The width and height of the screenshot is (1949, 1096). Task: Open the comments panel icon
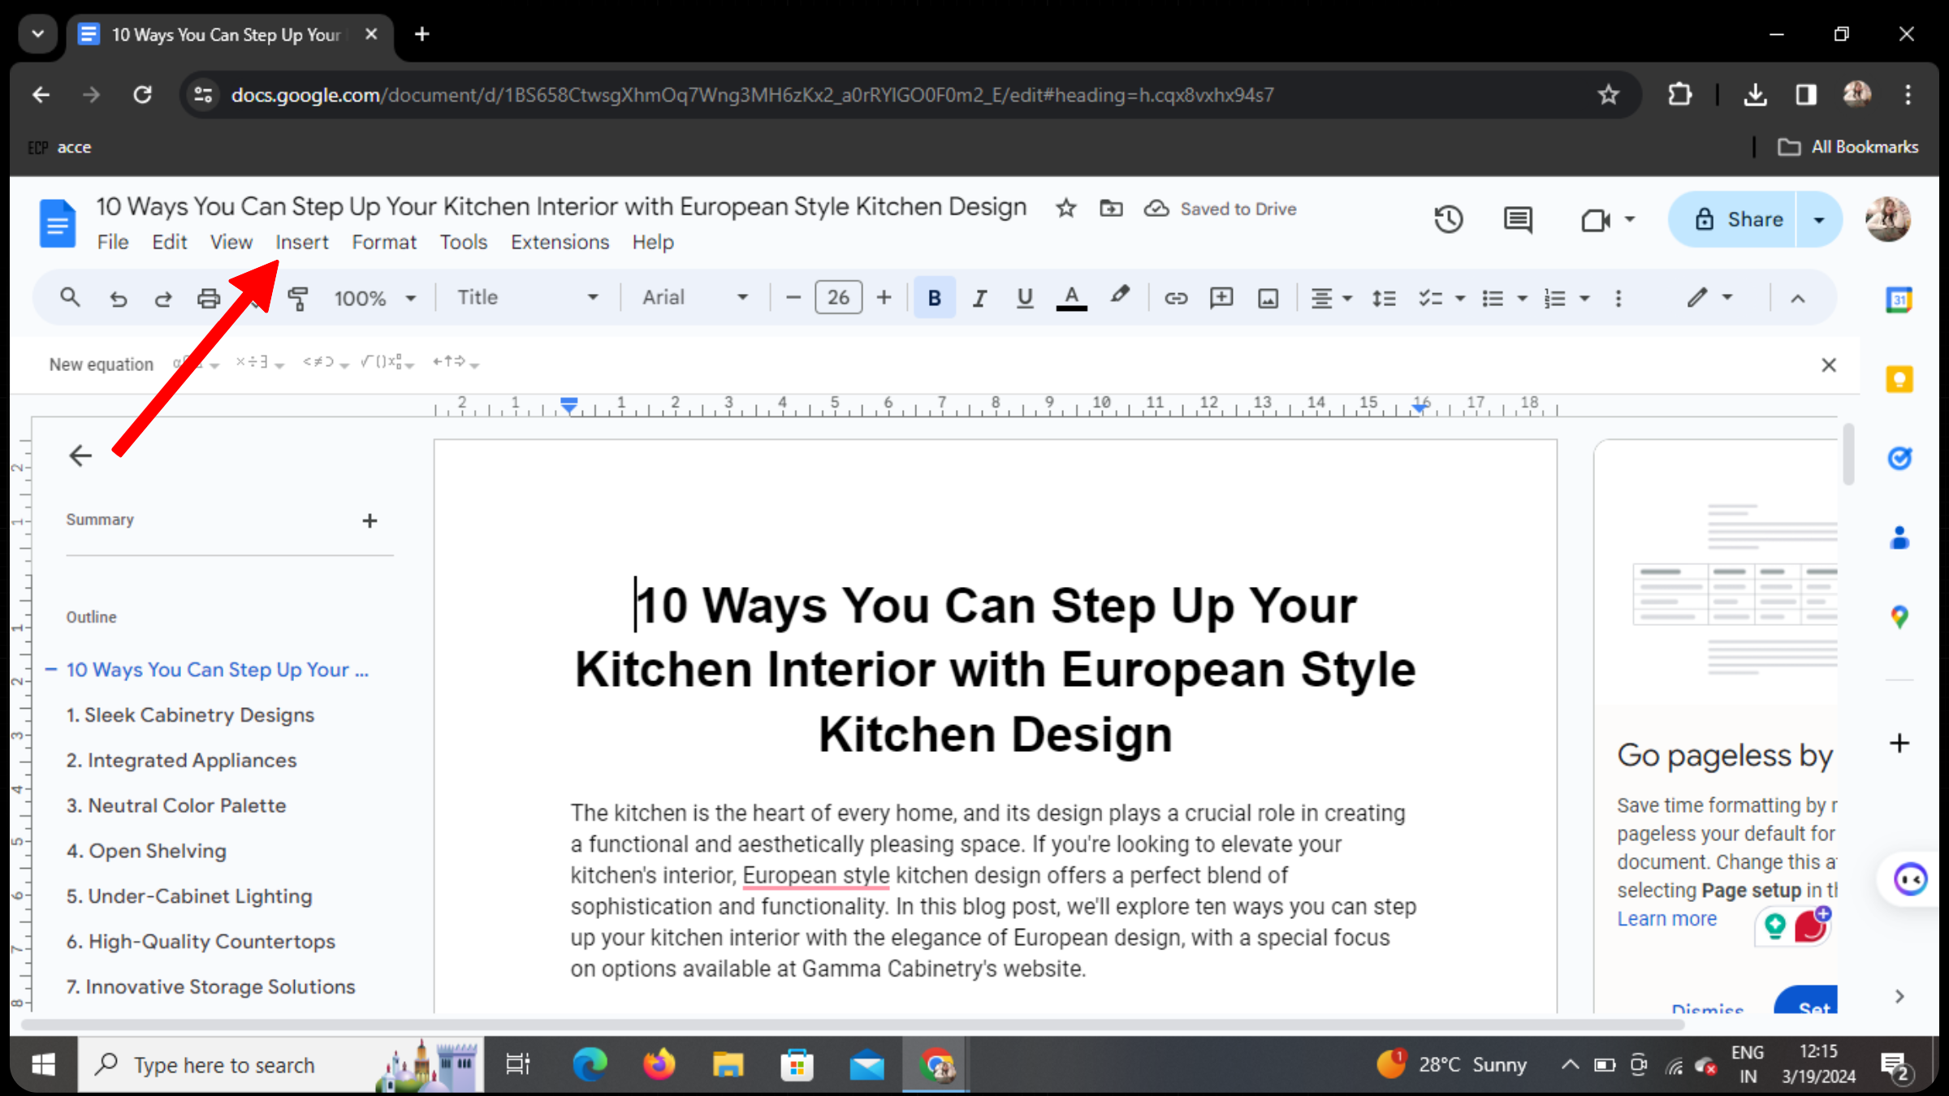1517,219
